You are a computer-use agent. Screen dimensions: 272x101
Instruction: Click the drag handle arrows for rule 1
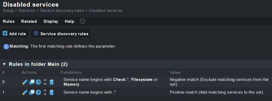[x=45, y=92]
